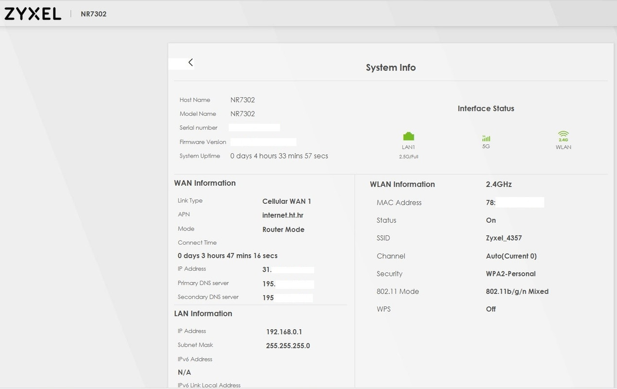Select WLAN Status value On

pyautogui.click(x=491, y=220)
